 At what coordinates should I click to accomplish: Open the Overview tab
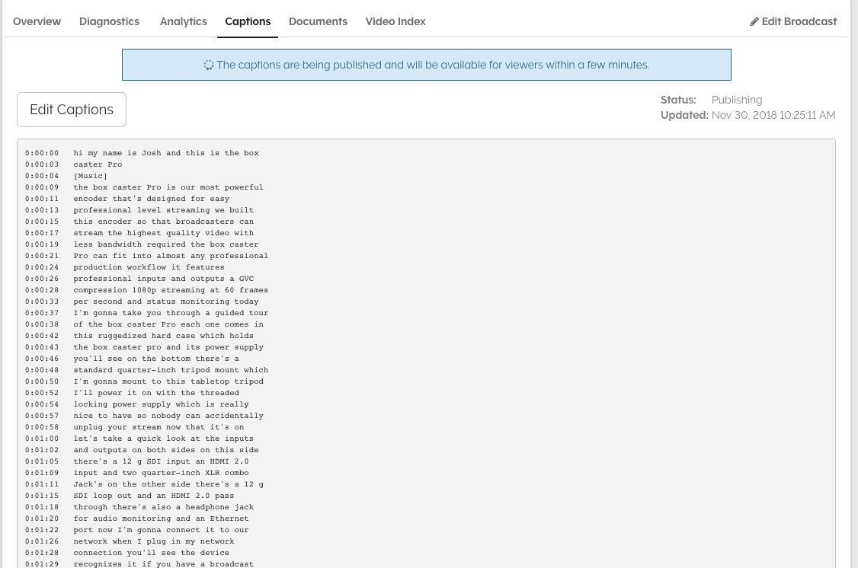pos(37,21)
